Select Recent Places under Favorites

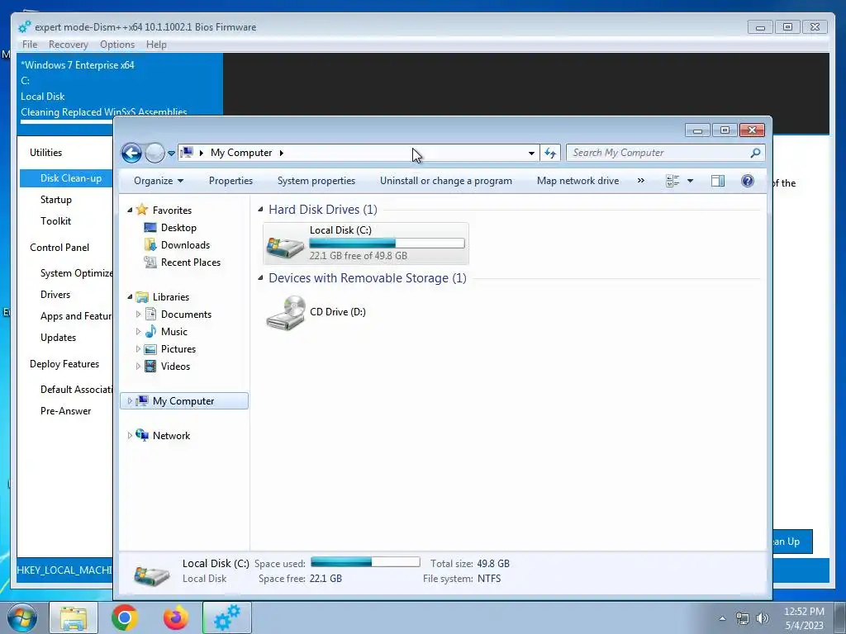(191, 262)
